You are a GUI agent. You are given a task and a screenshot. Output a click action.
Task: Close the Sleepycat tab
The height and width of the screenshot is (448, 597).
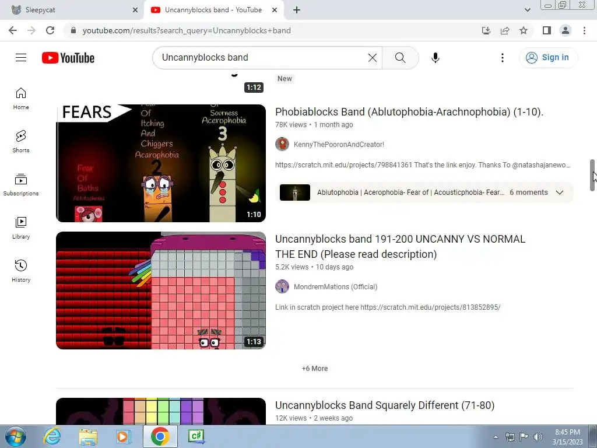click(x=135, y=10)
